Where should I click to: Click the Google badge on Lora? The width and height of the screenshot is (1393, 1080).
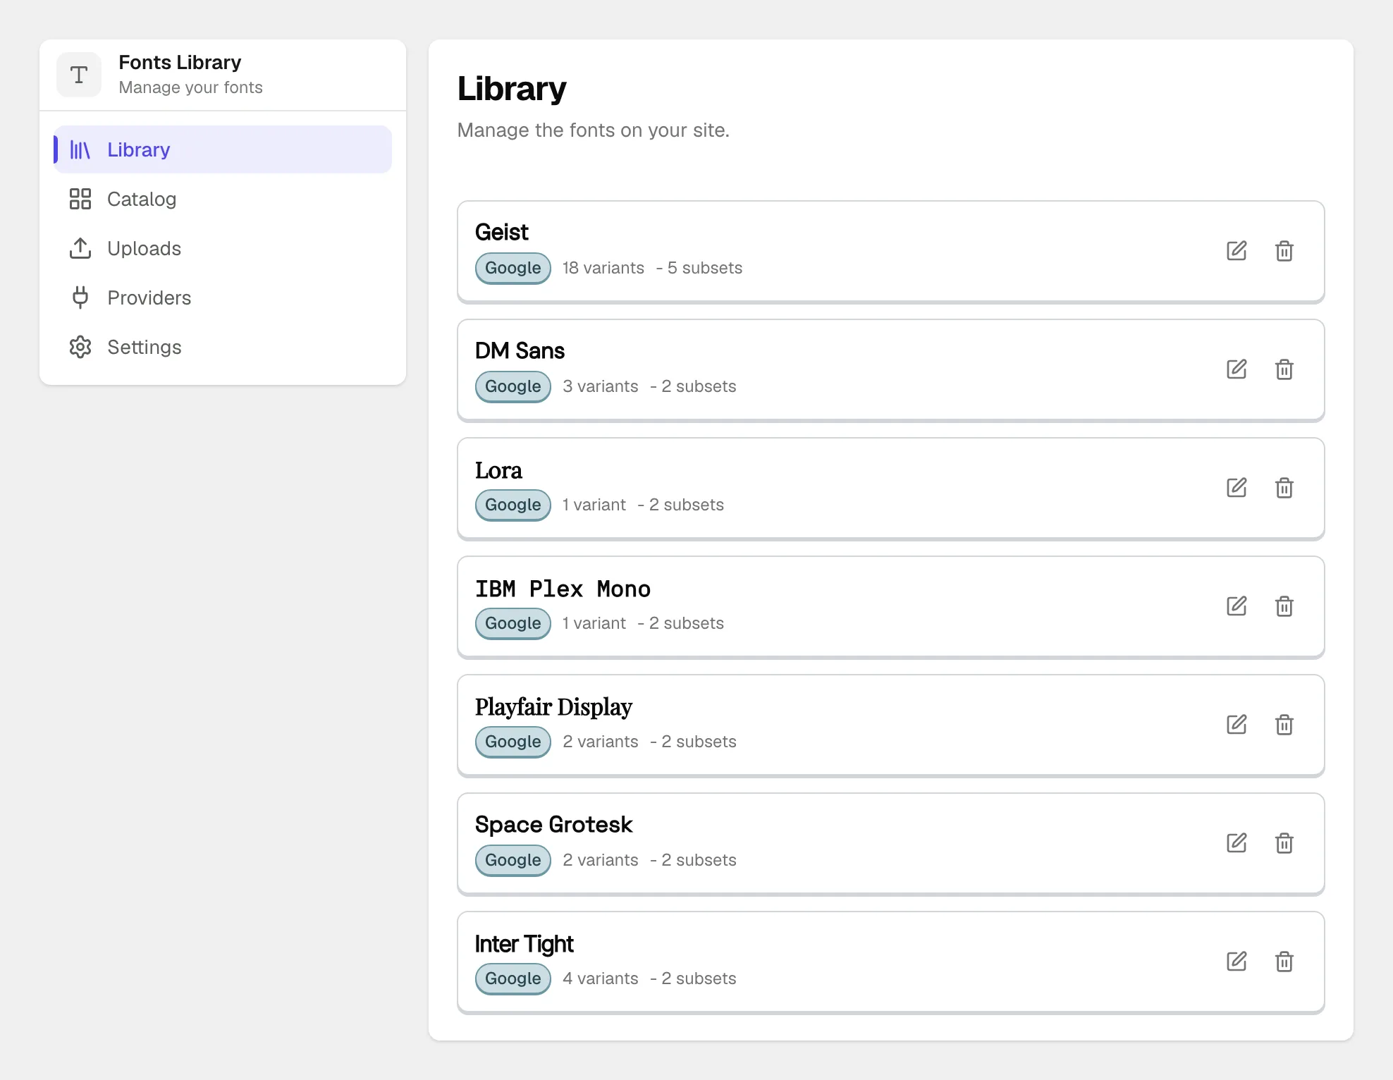pos(513,505)
